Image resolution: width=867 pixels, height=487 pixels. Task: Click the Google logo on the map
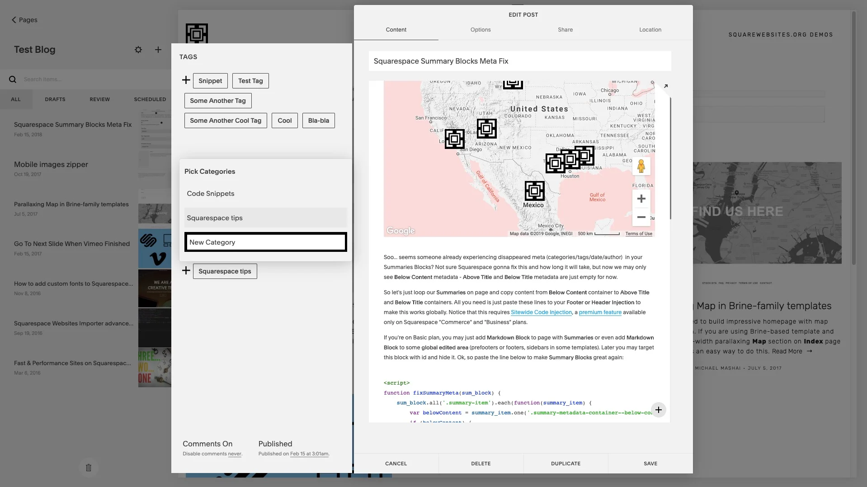coord(401,231)
